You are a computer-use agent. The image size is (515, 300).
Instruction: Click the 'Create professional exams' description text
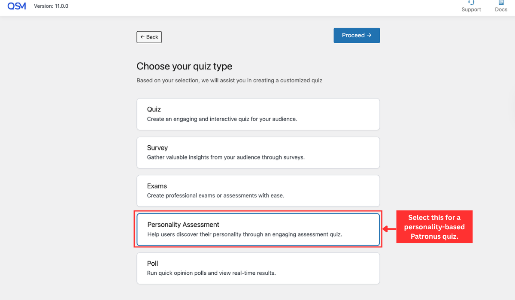(x=215, y=195)
